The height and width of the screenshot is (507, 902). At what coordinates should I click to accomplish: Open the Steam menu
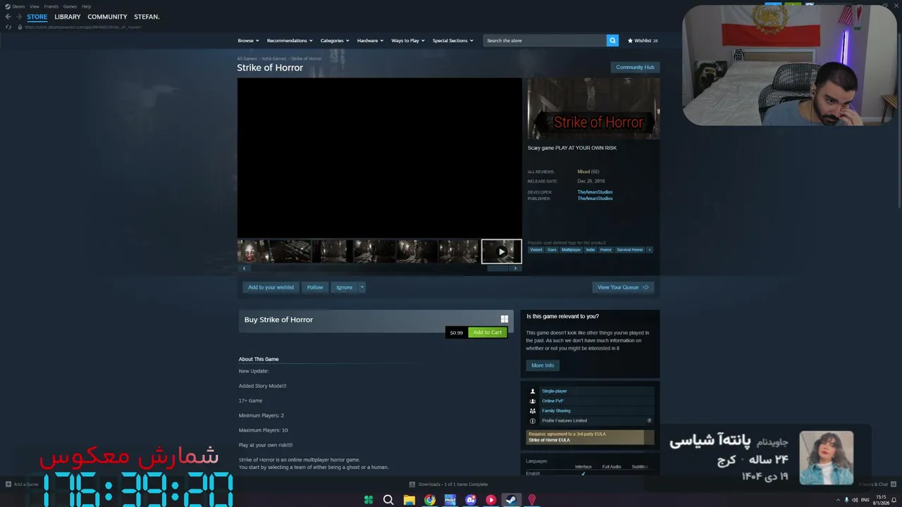pos(18,6)
